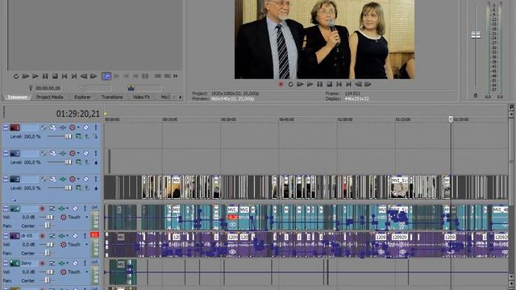Expand Trimmer toolbar overflow arrows

click(x=176, y=76)
